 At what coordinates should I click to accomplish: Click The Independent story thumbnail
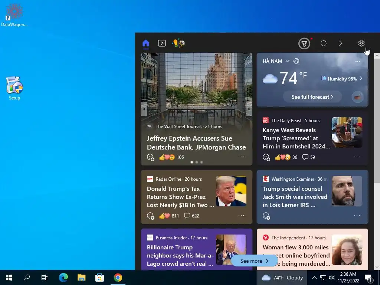click(x=347, y=250)
